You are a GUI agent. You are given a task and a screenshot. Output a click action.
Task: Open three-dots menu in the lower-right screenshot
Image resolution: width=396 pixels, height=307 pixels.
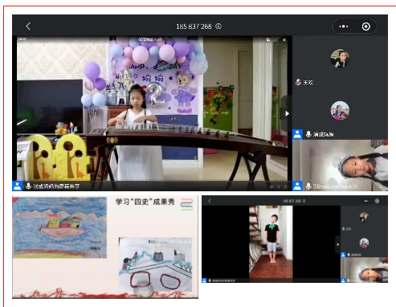365,201
